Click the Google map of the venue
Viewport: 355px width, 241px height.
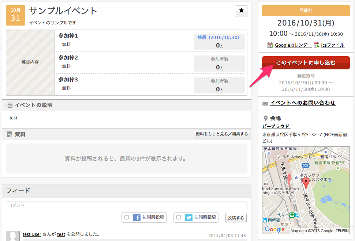pyautogui.click(x=306, y=190)
